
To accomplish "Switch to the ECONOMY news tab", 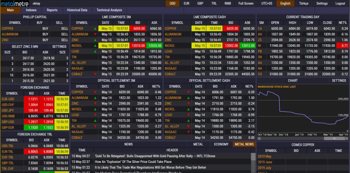I will tap(221, 144).
